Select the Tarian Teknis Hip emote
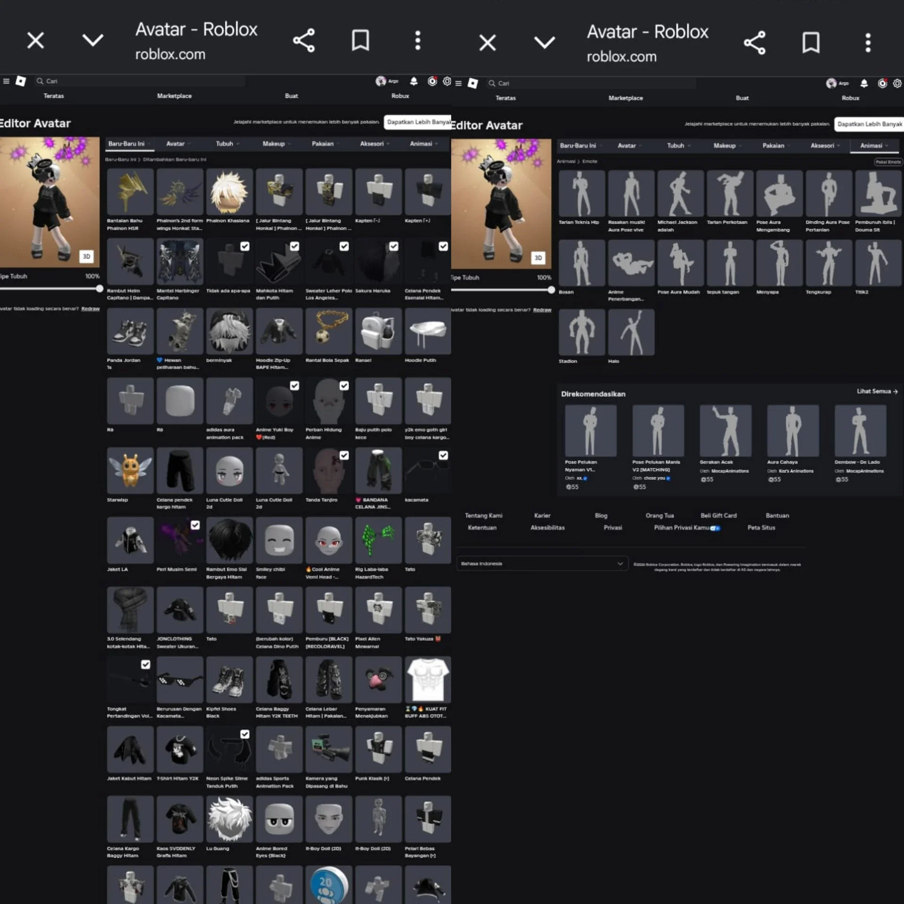The height and width of the screenshot is (904, 904). pos(582,194)
